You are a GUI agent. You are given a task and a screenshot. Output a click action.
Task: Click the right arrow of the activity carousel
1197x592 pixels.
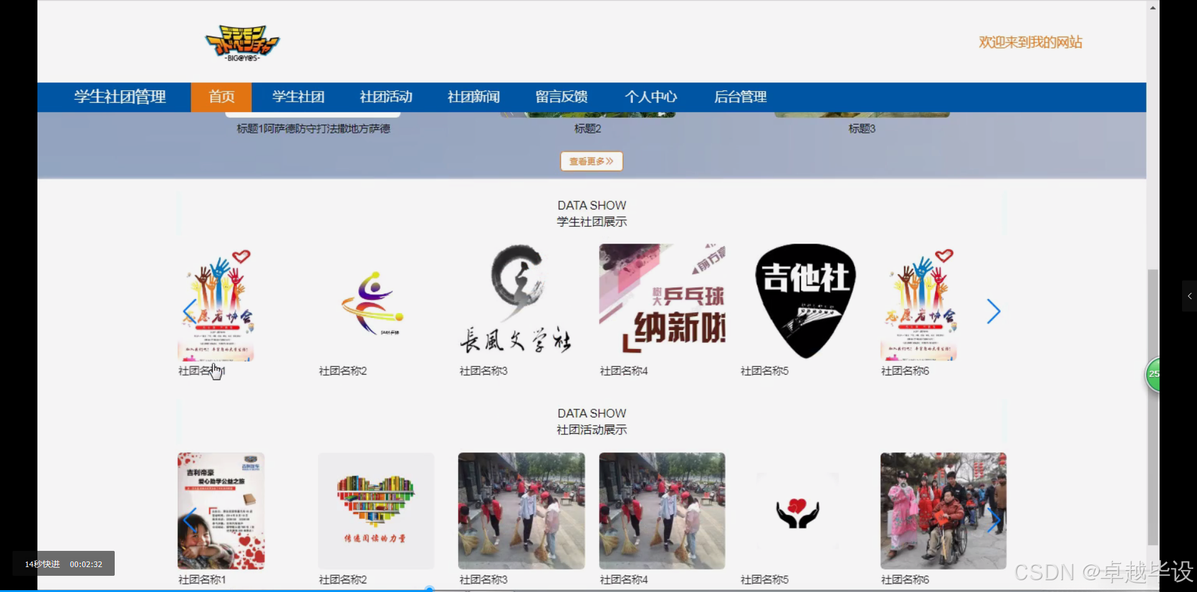pyautogui.click(x=993, y=519)
